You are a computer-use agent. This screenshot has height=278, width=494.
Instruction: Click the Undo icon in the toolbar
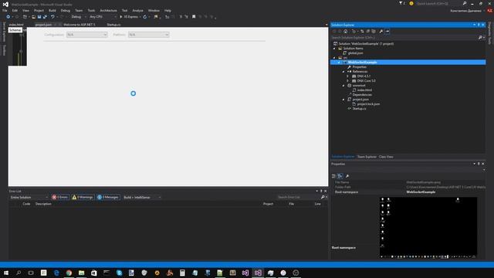coord(52,17)
